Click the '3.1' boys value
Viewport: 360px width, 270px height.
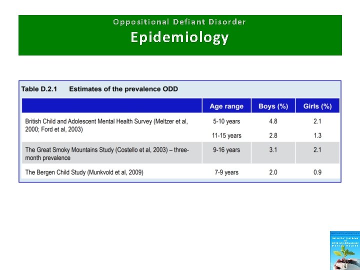click(x=273, y=150)
